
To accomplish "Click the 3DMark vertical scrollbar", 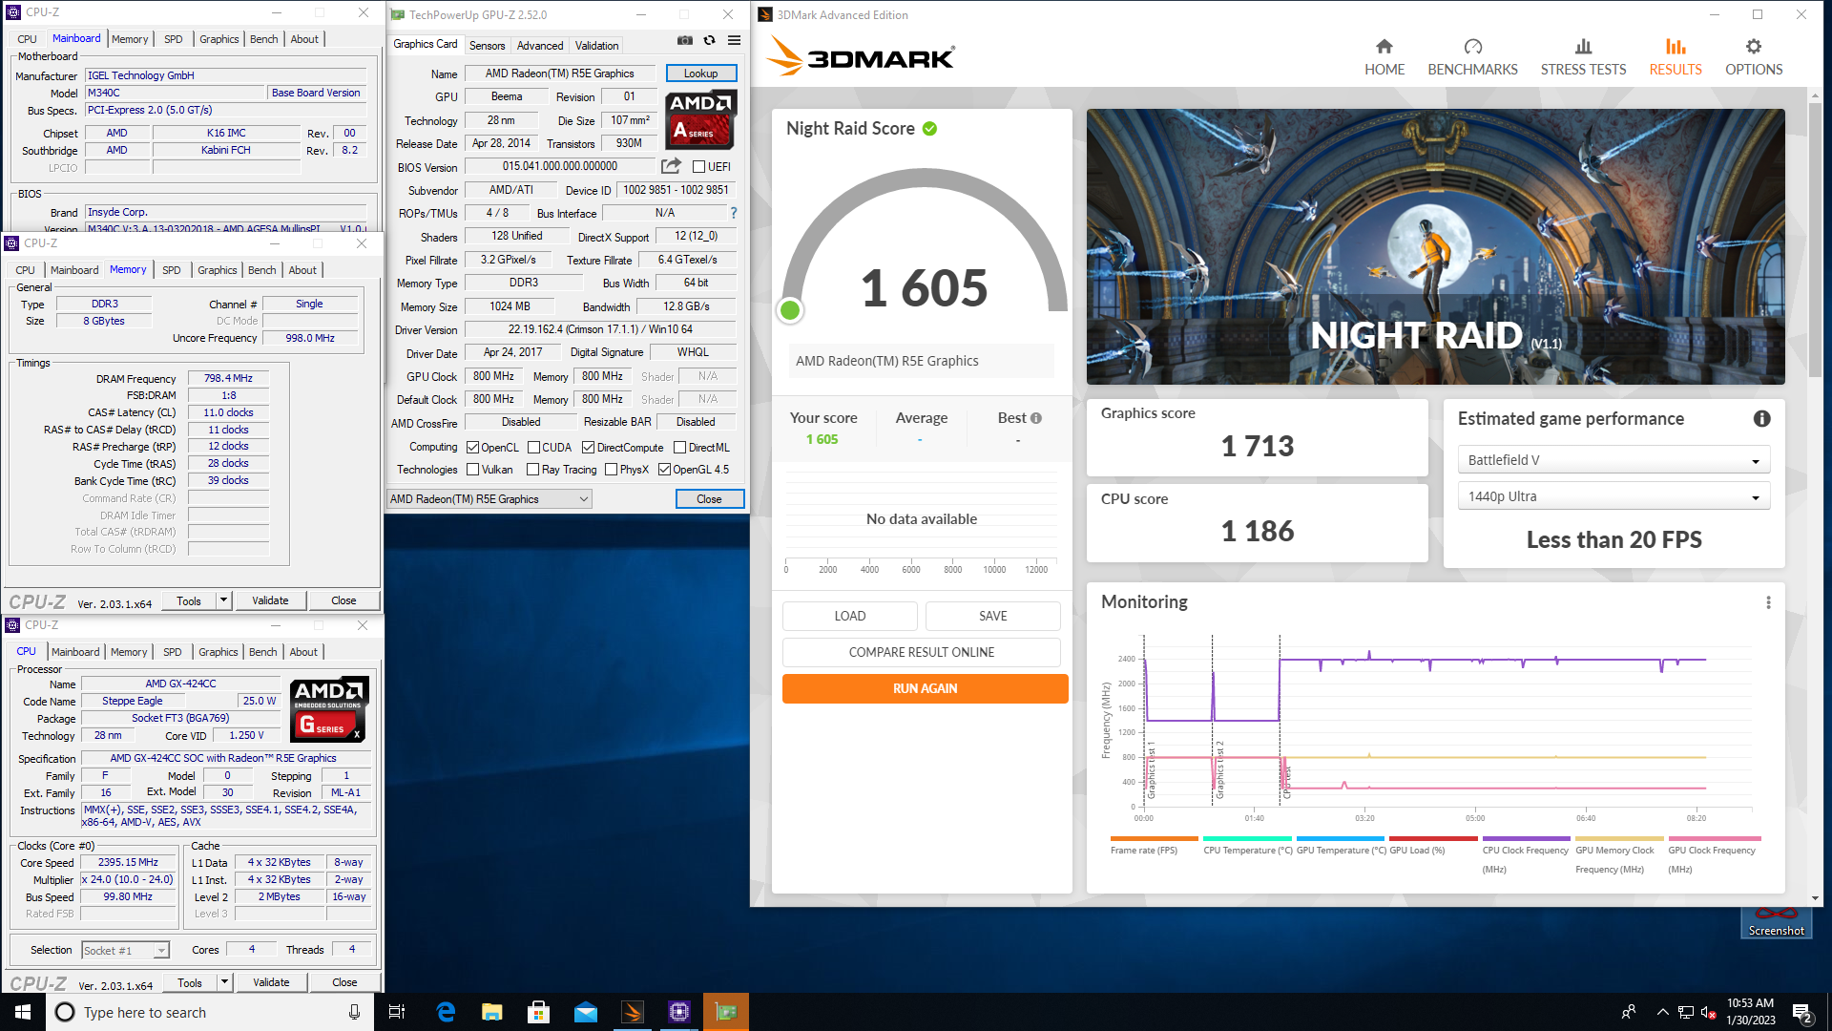I will click(x=1816, y=239).
